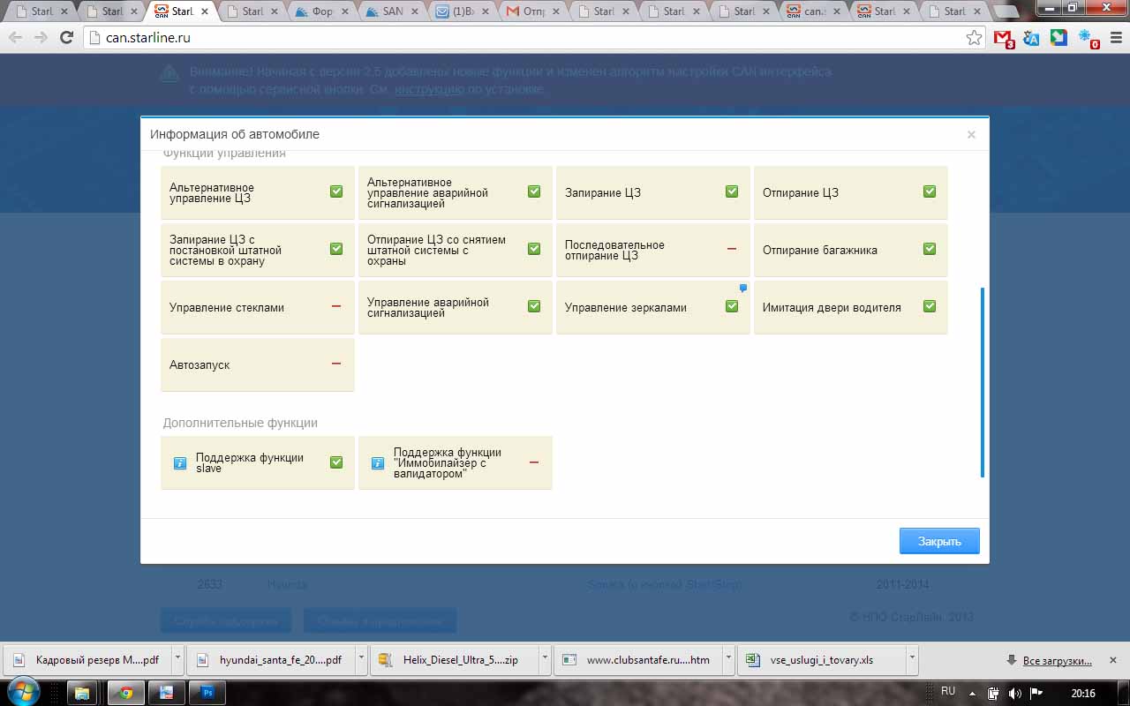Click the dialog's blue vertical scrollbar

982,381
